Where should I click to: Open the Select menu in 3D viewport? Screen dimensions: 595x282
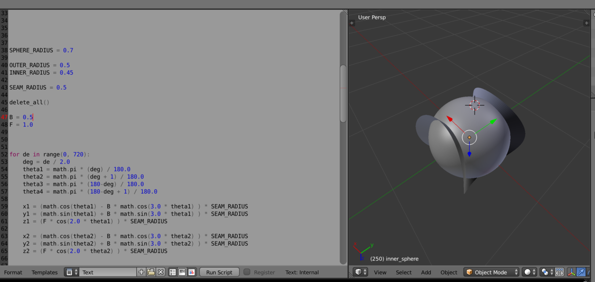tap(404, 272)
